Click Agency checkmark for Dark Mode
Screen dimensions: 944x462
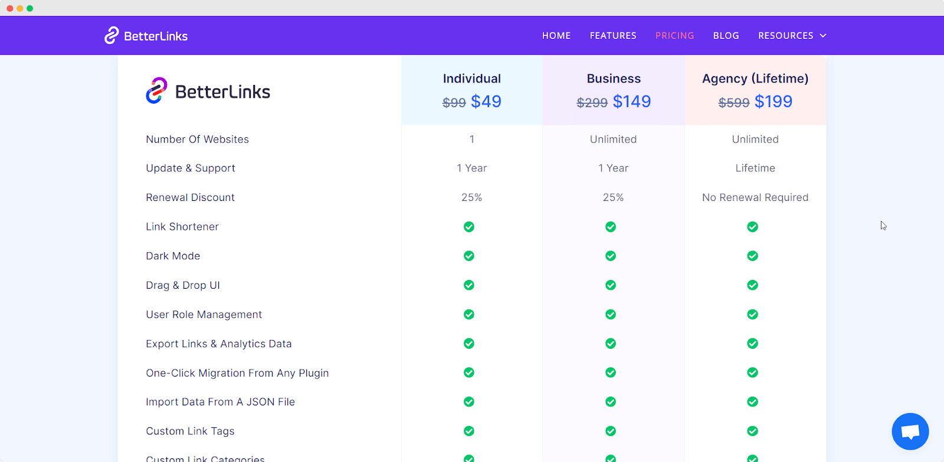[x=753, y=256]
